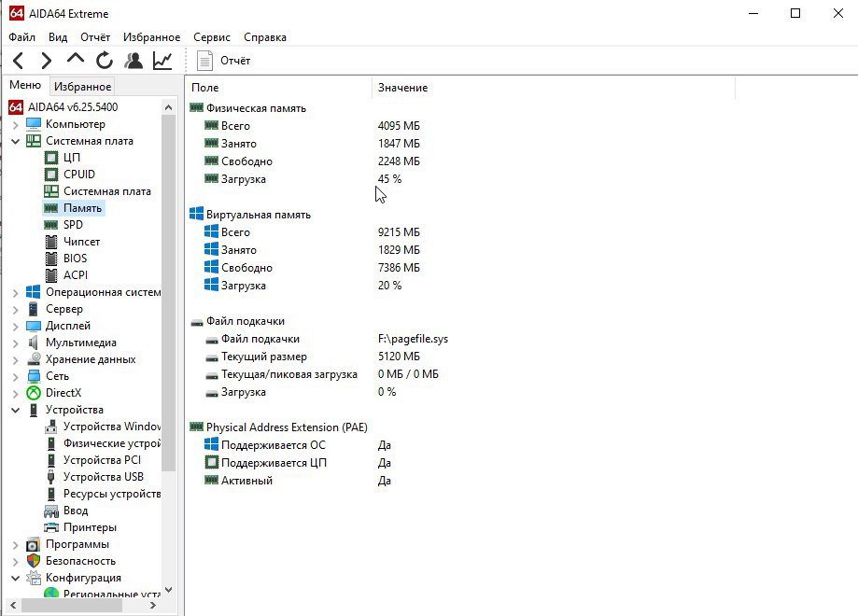Screen dimensions: 858x616
Task: Expand the Сервер tree node
Action: point(15,310)
